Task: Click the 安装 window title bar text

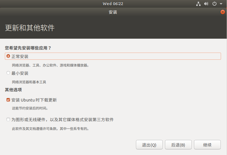Action: point(113,12)
